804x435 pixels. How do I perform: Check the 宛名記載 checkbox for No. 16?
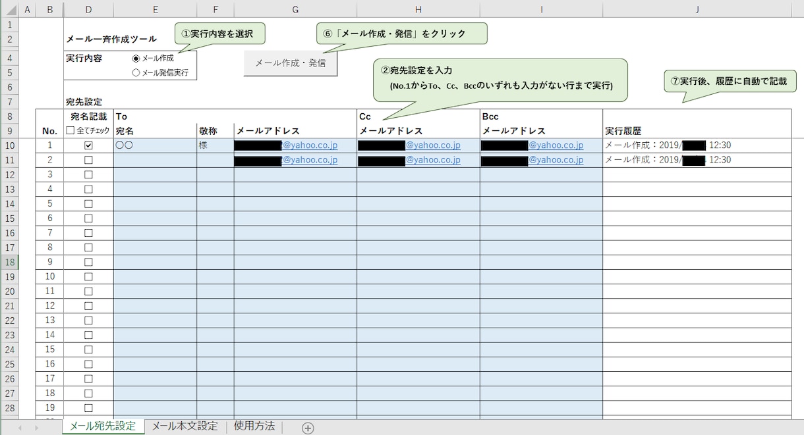(x=88, y=364)
